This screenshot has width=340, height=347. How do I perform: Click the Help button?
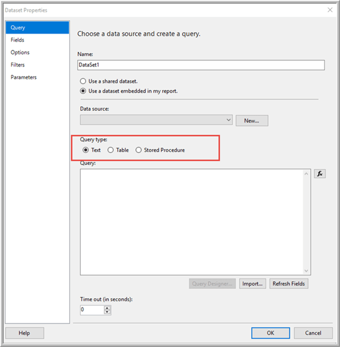(24, 333)
